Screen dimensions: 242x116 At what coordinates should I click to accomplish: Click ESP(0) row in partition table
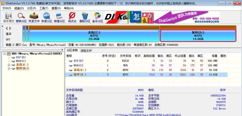[146, 61]
